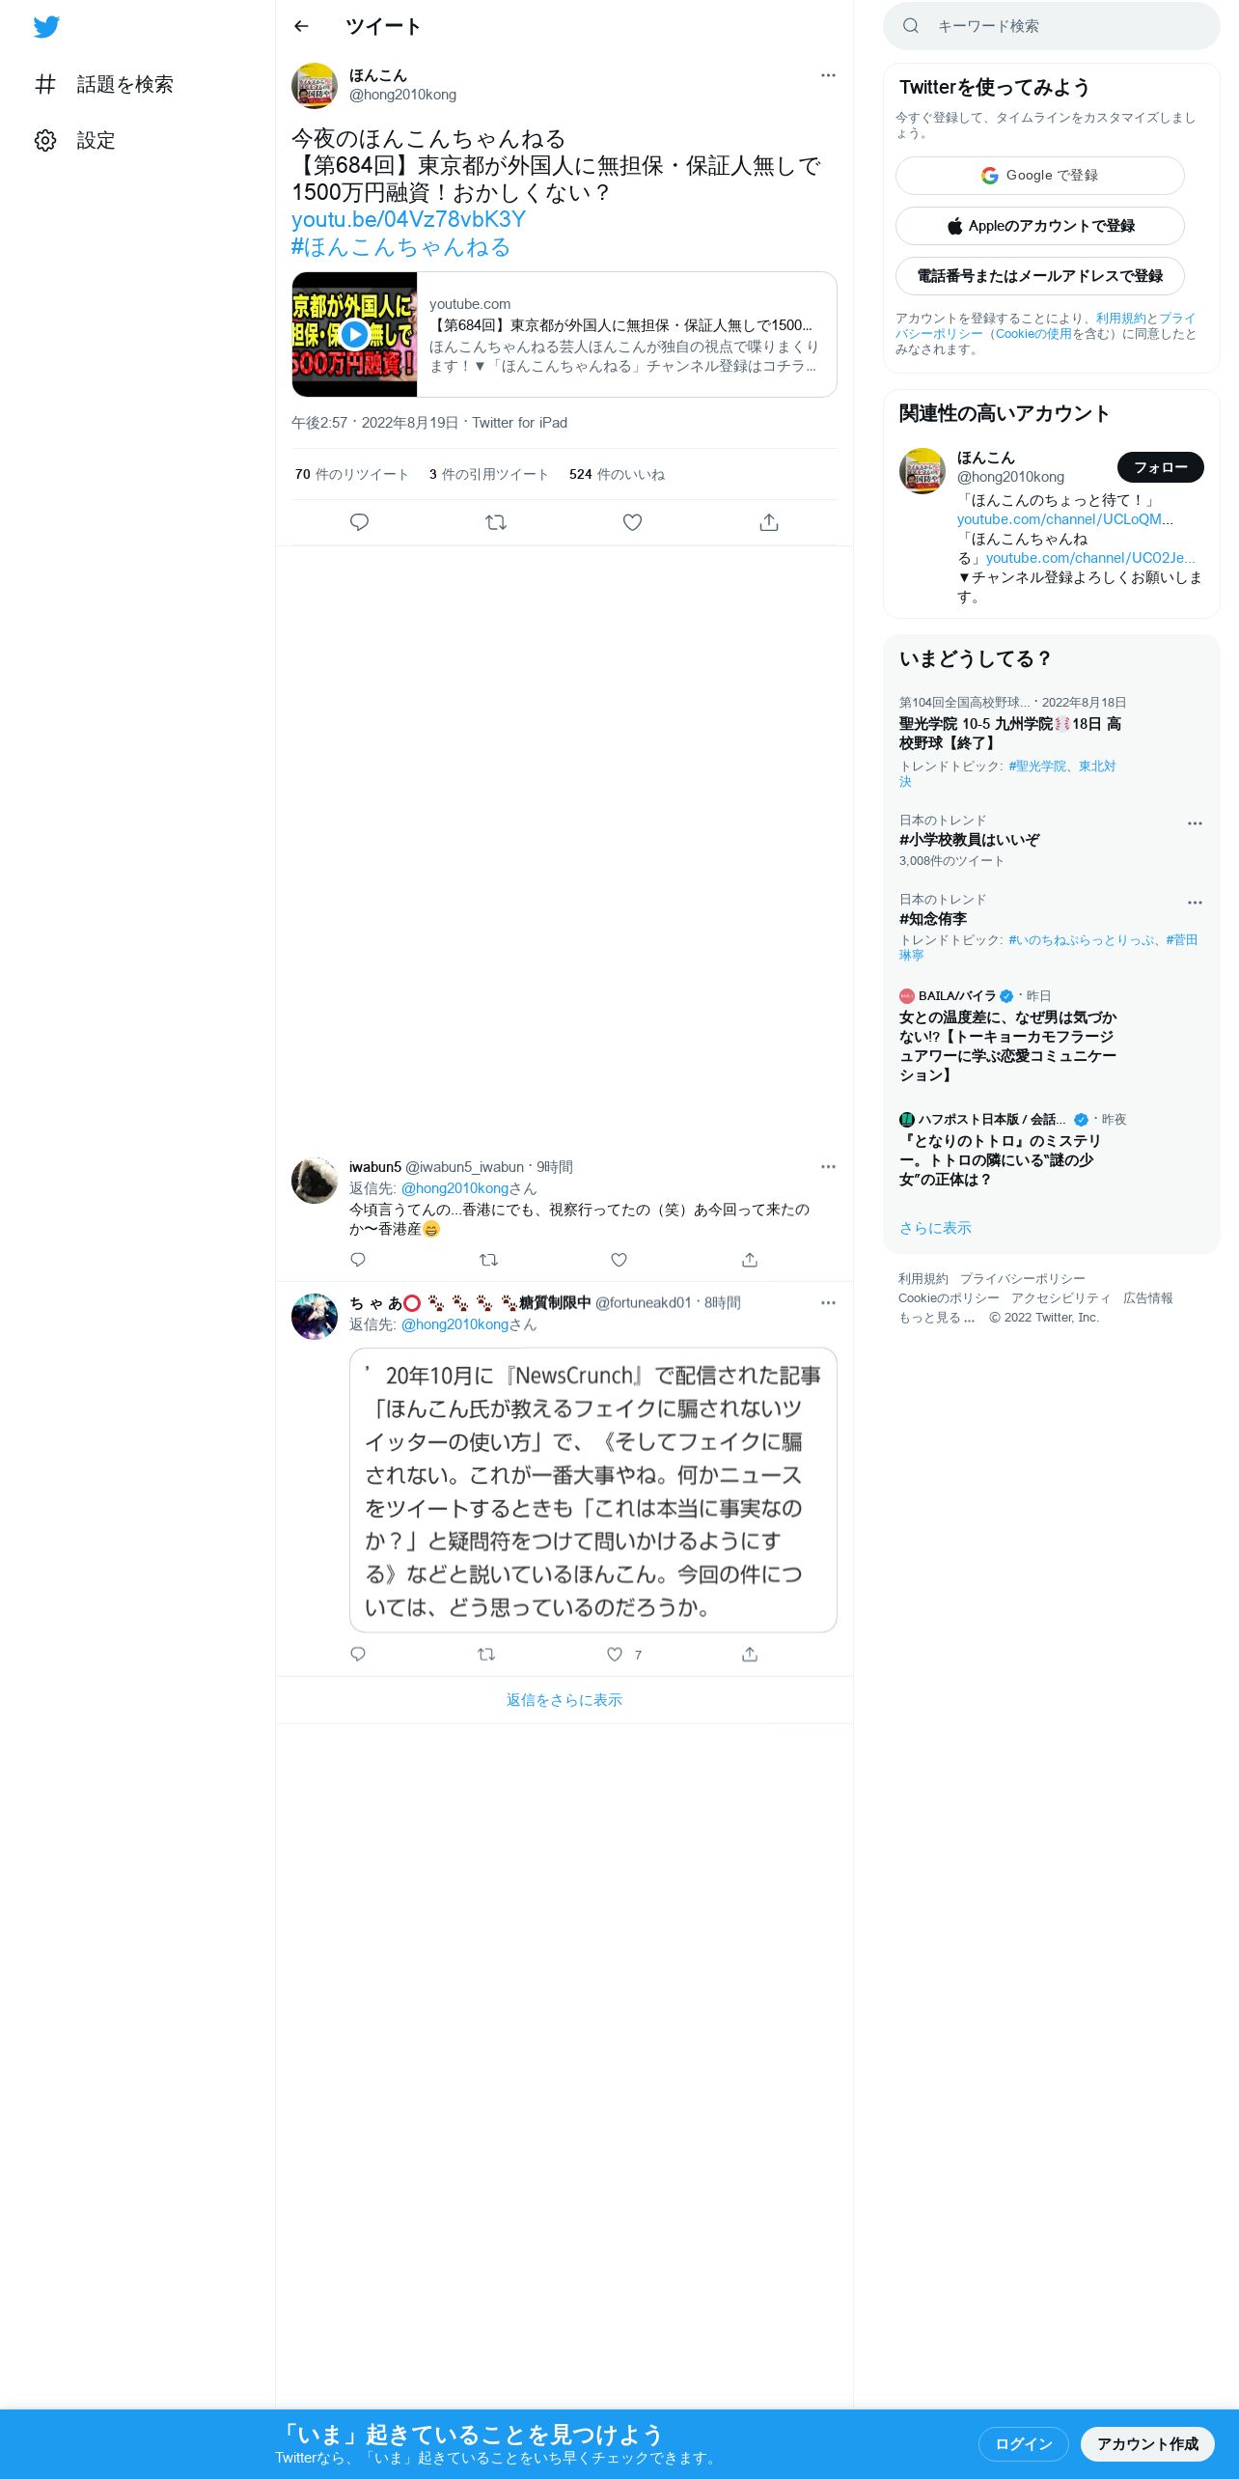Like the iwabun5 reply

[x=619, y=1260]
